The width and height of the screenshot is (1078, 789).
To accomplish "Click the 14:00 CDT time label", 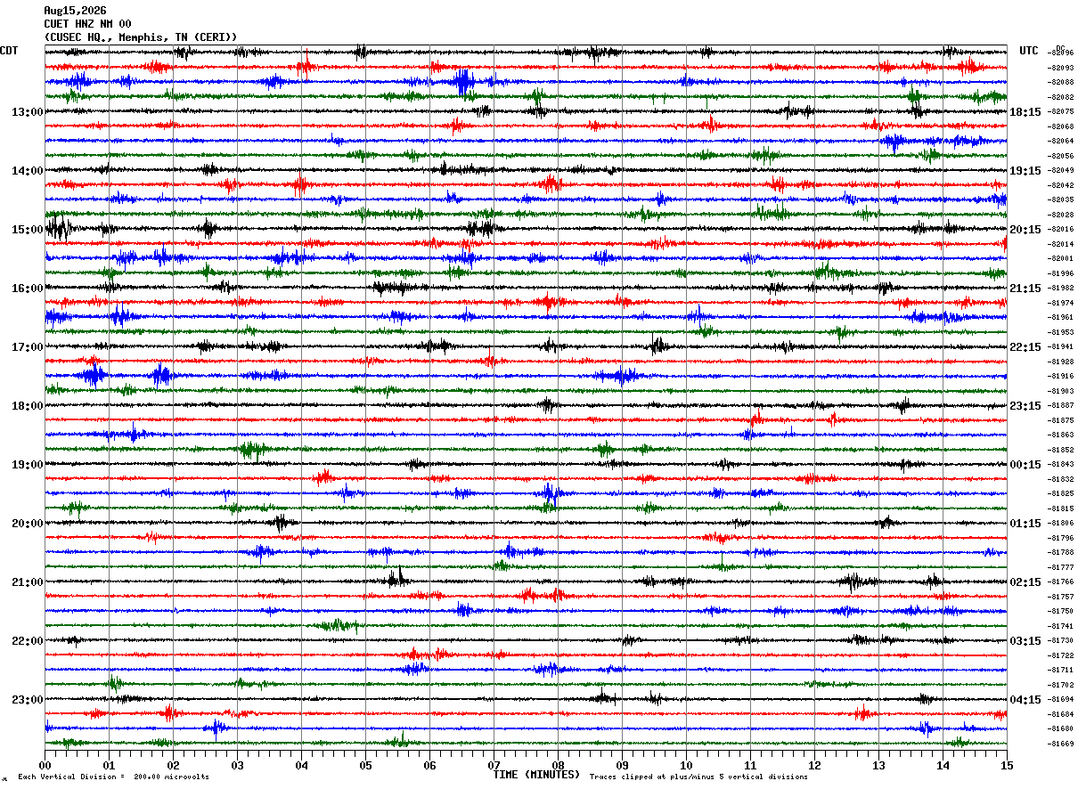I will tap(27, 171).
